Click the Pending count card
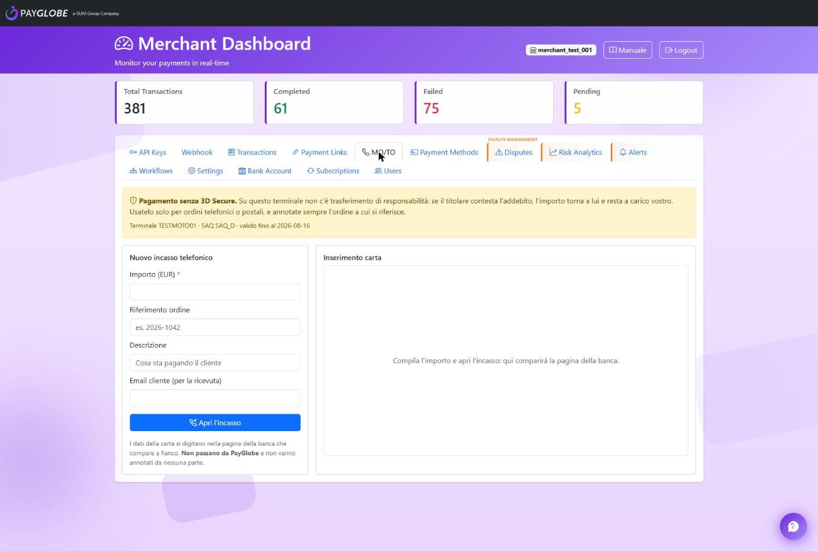818x551 pixels. 634,102
